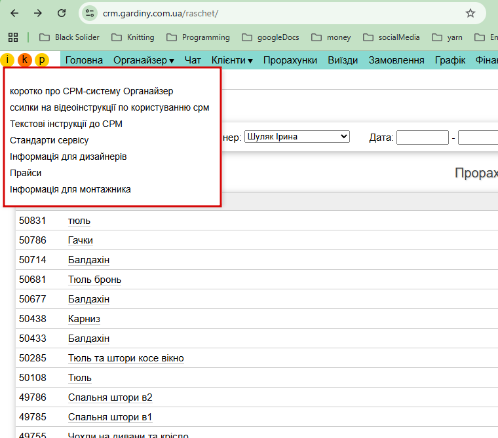Click the first date input field
498x438 pixels.
[x=422, y=137]
